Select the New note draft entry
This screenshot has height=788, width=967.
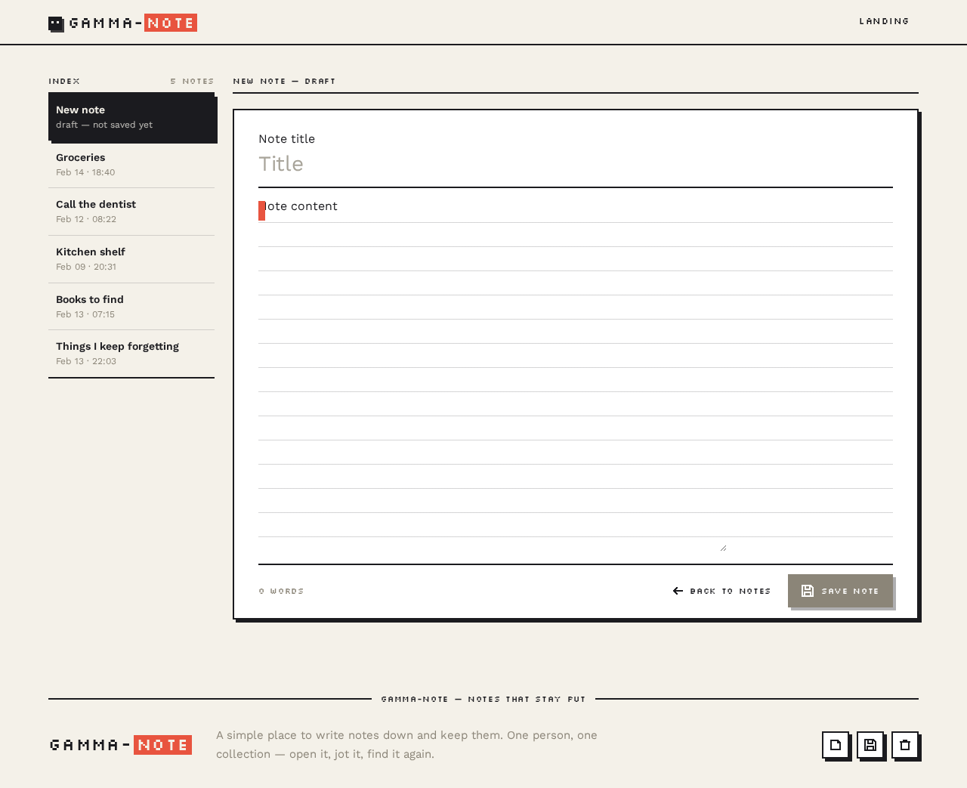pos(131,117)
